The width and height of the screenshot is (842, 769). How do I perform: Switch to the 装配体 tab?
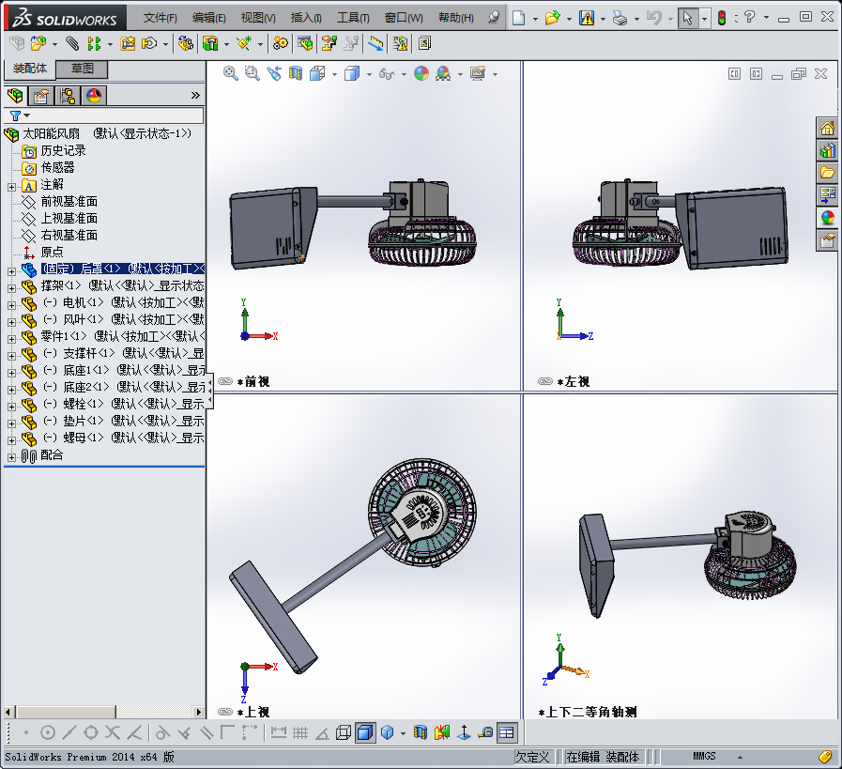click(30, 69)
